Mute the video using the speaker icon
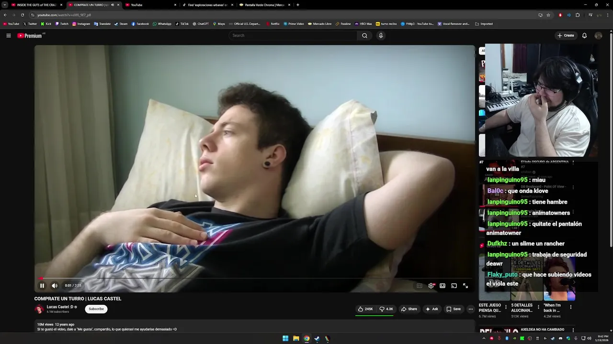Viewport: 613px width, 344px height. (x=55, y=286)
